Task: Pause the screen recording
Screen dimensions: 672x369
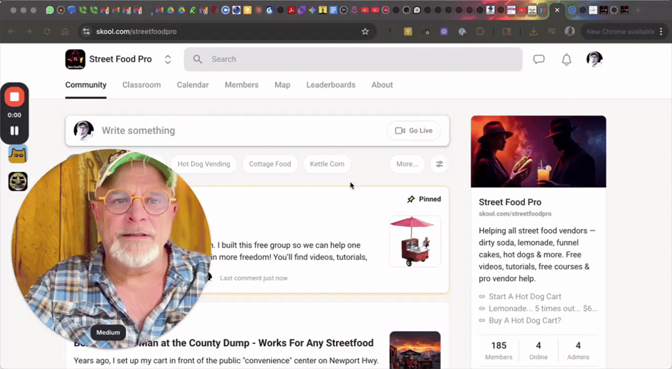Action: point(14,131)
